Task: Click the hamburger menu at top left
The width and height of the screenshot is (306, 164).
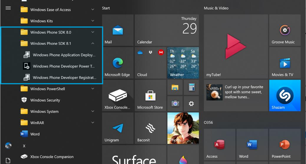Action: coord(8,8)
